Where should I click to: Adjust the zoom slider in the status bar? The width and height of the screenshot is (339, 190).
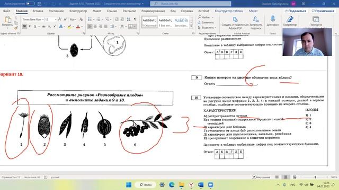coord(315,177)
